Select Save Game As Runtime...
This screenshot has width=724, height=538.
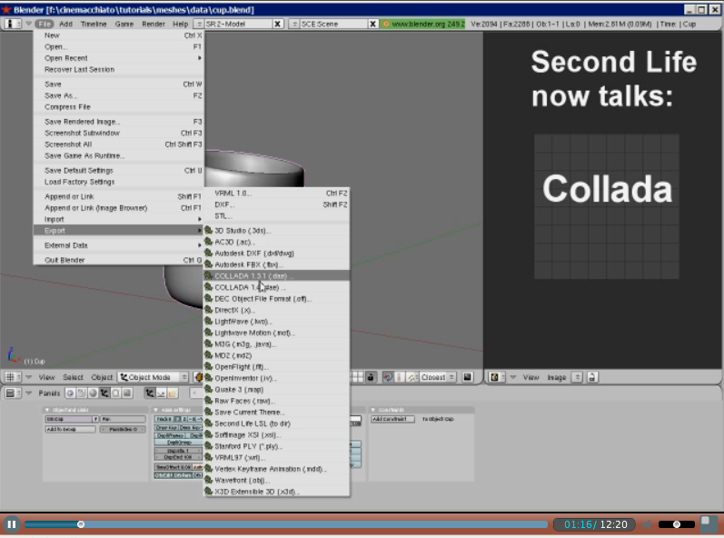(x=119, y=155)
